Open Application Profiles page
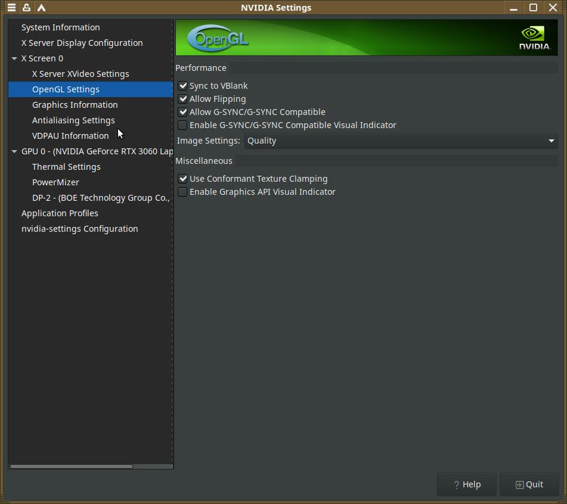This screenshot has width=567, height=504. click(x=60, y=213)
